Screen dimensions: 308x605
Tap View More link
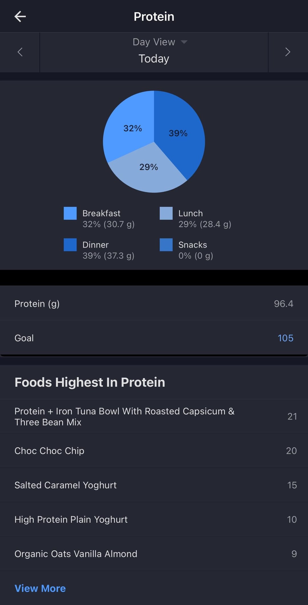click(x=40, y=588)
